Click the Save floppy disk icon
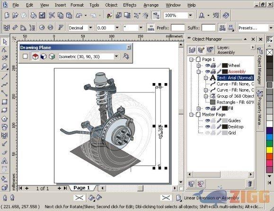 point(42,15)
